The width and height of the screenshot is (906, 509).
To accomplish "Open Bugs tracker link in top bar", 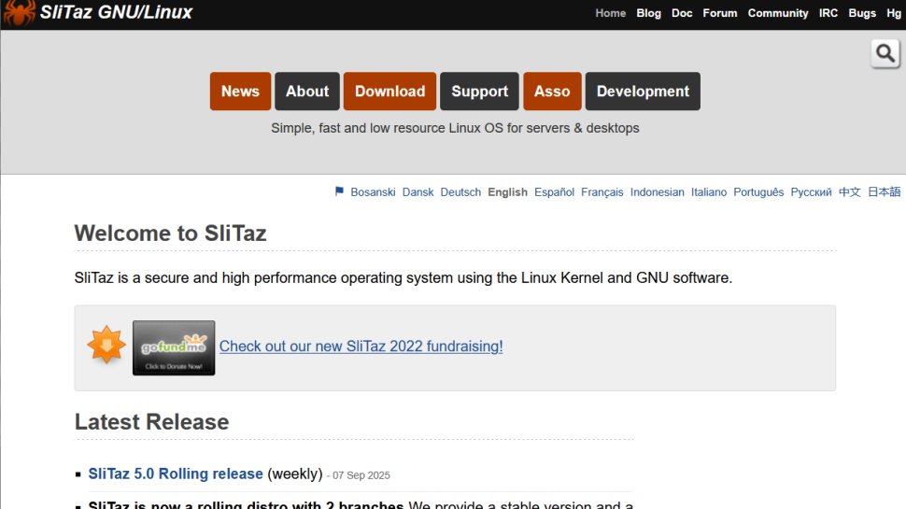I will coord(862,13).
